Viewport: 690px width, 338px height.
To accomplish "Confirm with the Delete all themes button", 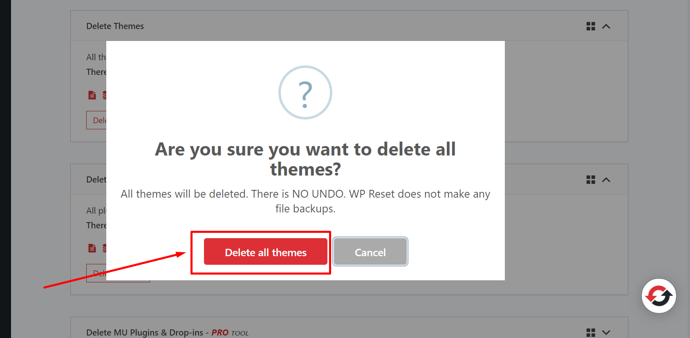I will (265, 252).
